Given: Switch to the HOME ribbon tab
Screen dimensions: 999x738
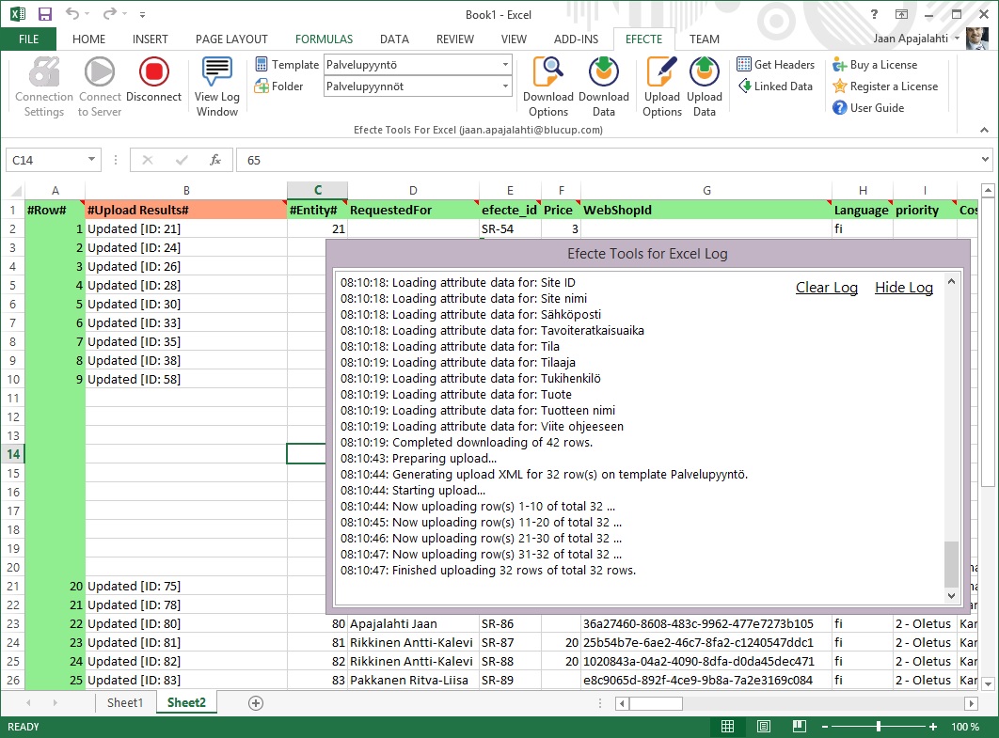Looking at the screenshot, I should [88, 39].
